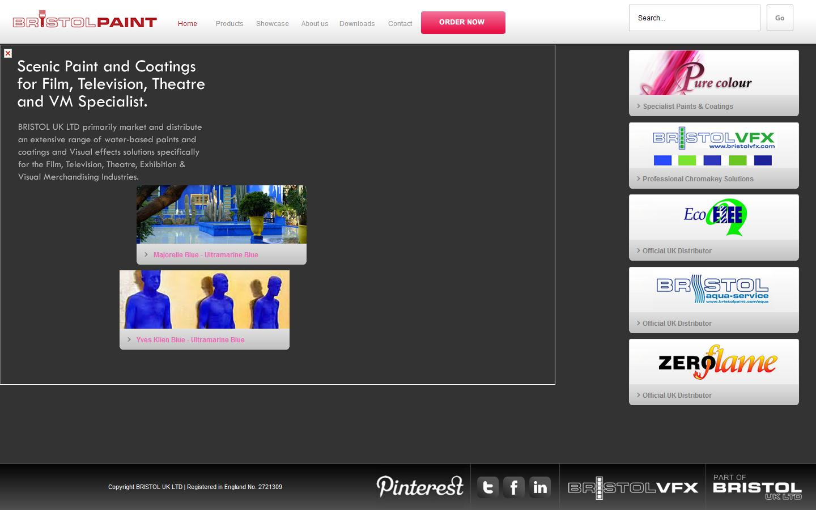
Task: Close the banner with red X
Action: tap(8, 53)
